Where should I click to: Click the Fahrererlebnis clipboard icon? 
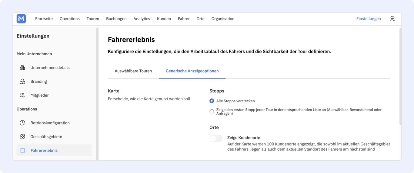[22, 150]
